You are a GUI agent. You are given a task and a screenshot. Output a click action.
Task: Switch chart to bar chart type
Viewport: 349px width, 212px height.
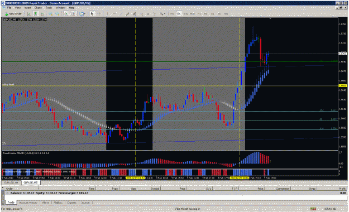pyautogui.click(x=28, y=14)
